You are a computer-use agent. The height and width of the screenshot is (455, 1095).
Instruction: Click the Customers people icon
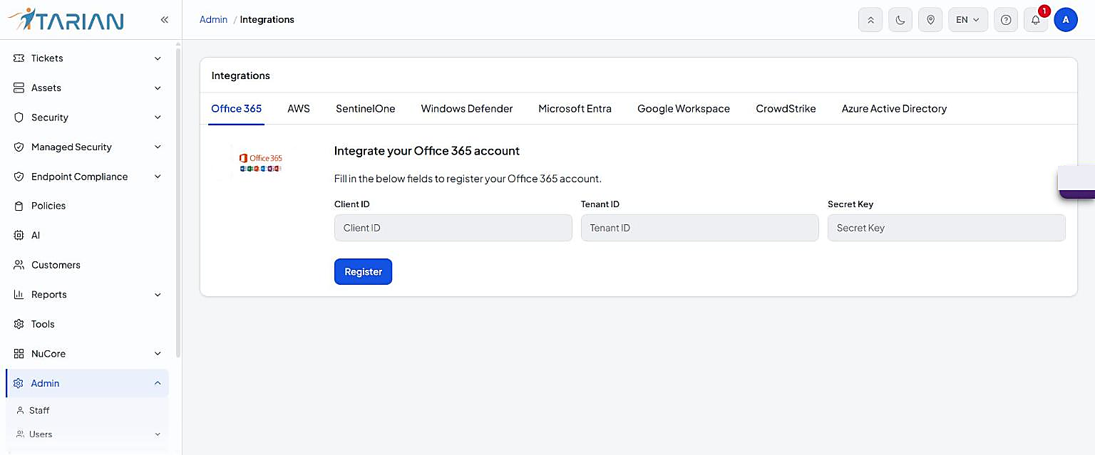[19, 265]
